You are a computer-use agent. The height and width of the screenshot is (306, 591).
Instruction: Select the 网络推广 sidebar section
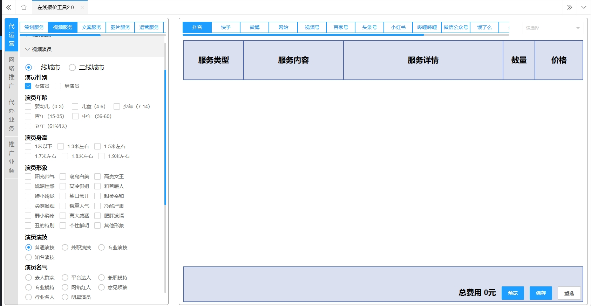[12, 73]
